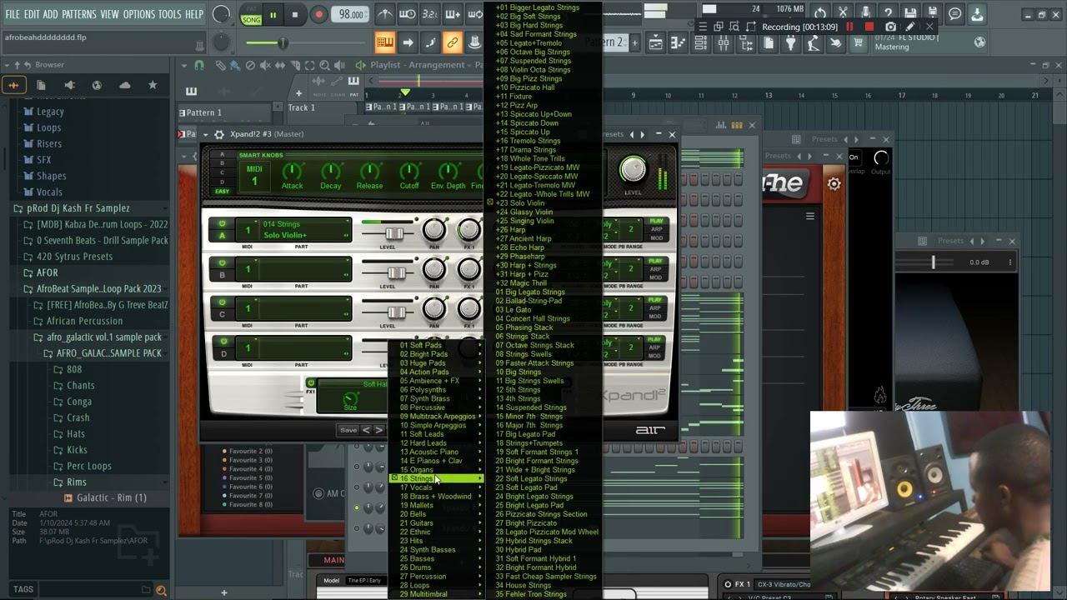
Task: Open the FILE menu
Action: [13, 14]
